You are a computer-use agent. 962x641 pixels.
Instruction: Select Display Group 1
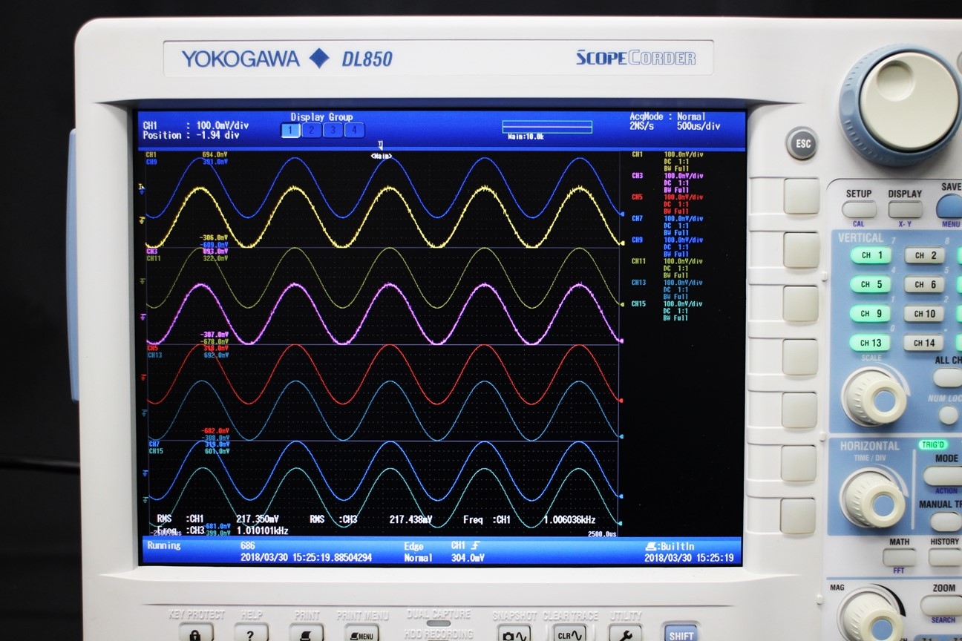(290, 131)
